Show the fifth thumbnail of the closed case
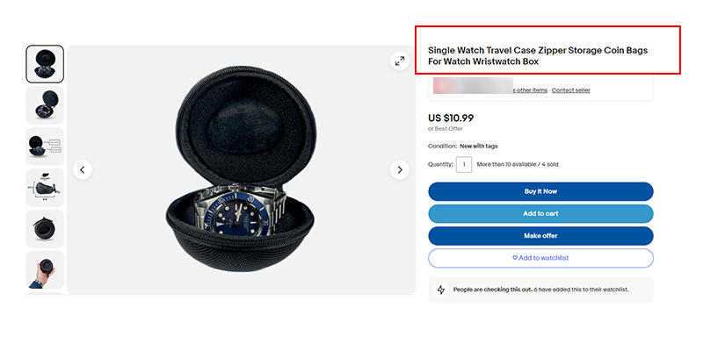703x351 pixels. [x=45, y=228]
